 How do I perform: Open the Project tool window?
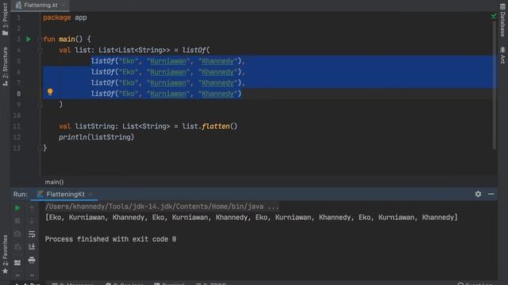click(x=5, y=19)
